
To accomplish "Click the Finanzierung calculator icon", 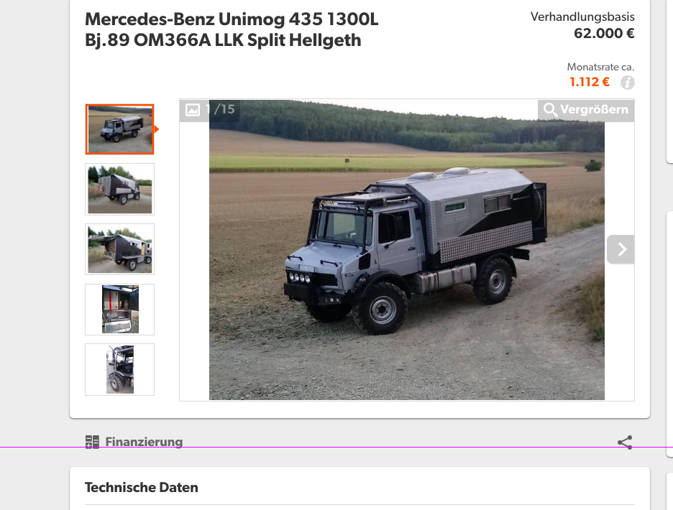I will [x=92, y=442].
